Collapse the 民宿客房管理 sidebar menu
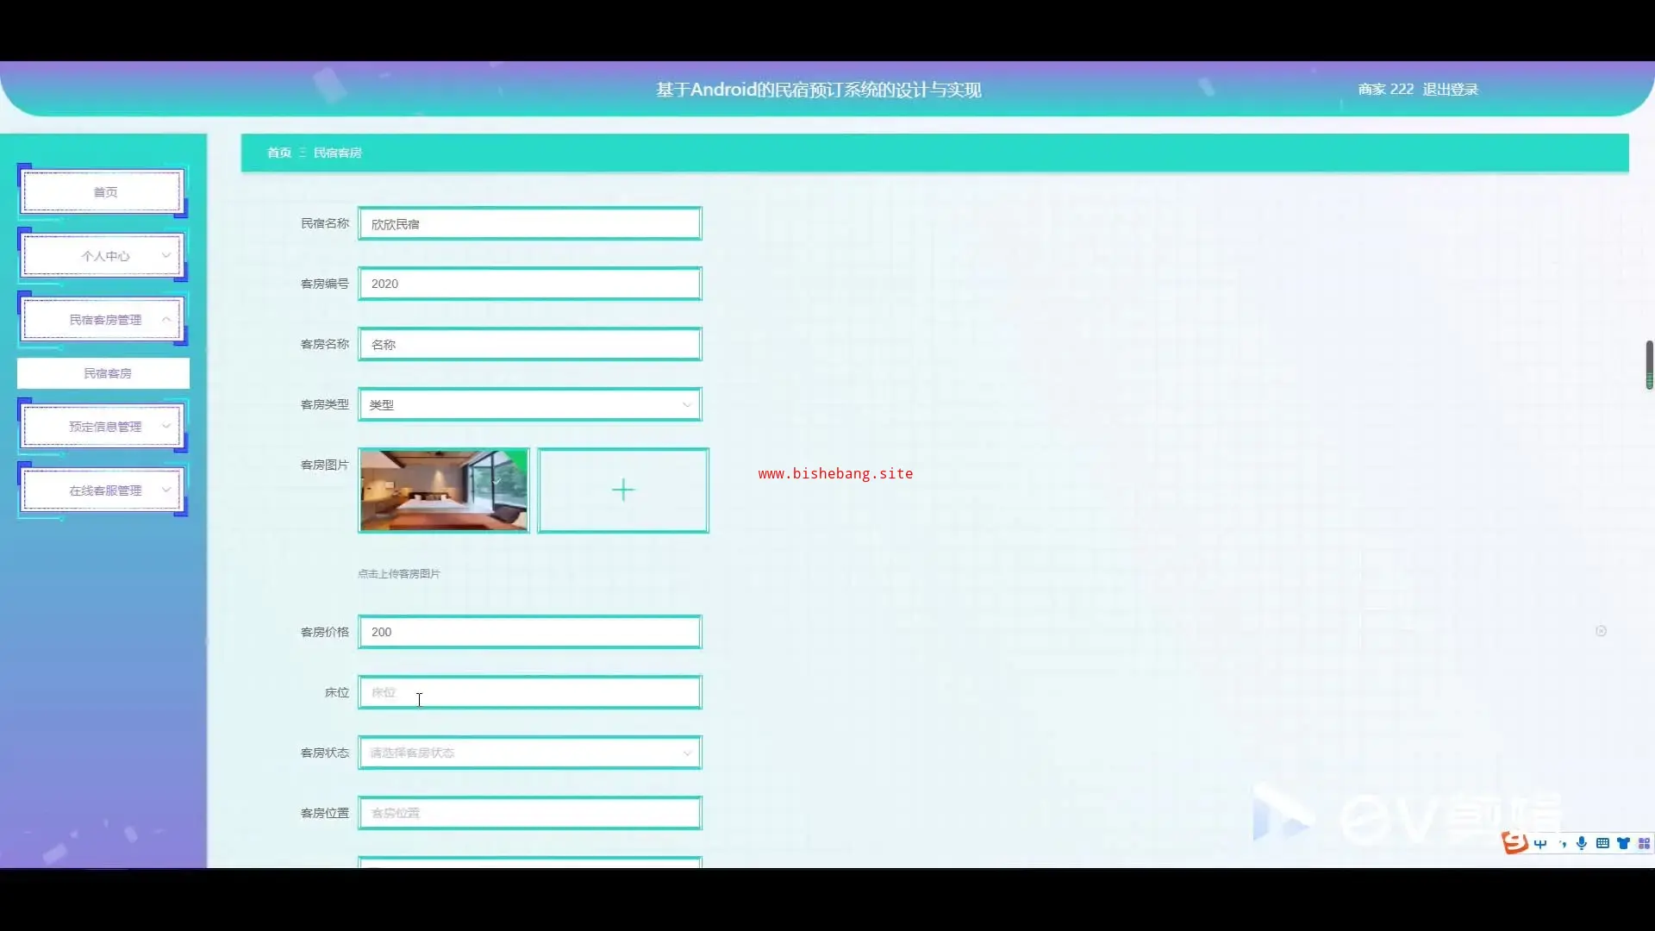The height and width of the screenshot is (931, 1655). [103, 320]
